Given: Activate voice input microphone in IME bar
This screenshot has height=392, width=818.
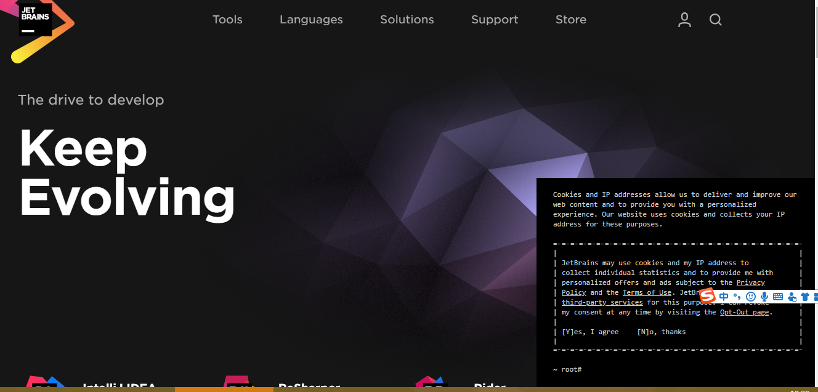Looking at the screenshot, I should point(764,297).
